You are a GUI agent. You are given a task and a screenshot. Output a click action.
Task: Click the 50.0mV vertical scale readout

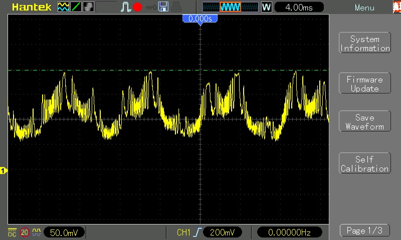tap(64, 232)
